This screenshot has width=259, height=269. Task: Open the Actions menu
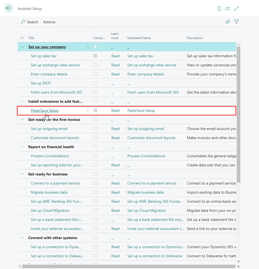[x=49, y=22]
